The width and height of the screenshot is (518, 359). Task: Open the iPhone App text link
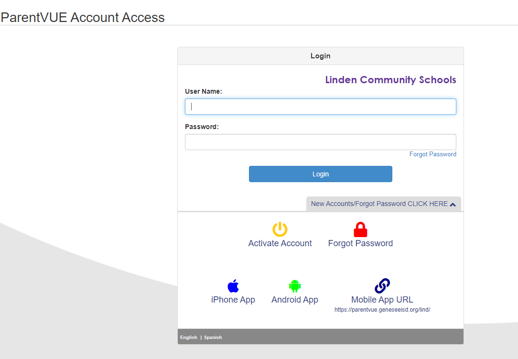[x=233, y=300]
